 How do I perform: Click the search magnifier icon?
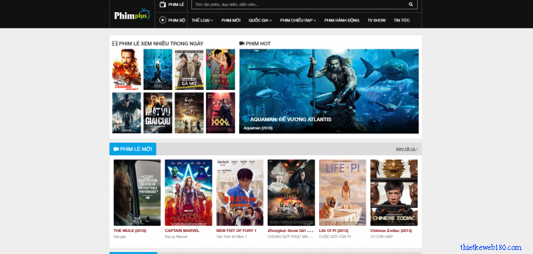tap(410, 5)
